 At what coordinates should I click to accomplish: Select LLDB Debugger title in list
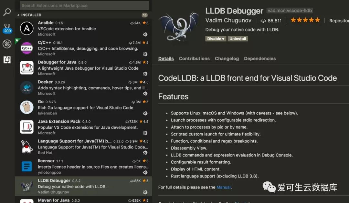point(54,180)
